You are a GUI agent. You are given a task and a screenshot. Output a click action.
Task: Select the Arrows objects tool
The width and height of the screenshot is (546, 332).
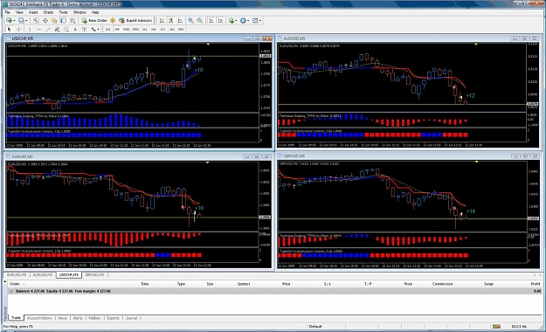[x=93, y=29]
